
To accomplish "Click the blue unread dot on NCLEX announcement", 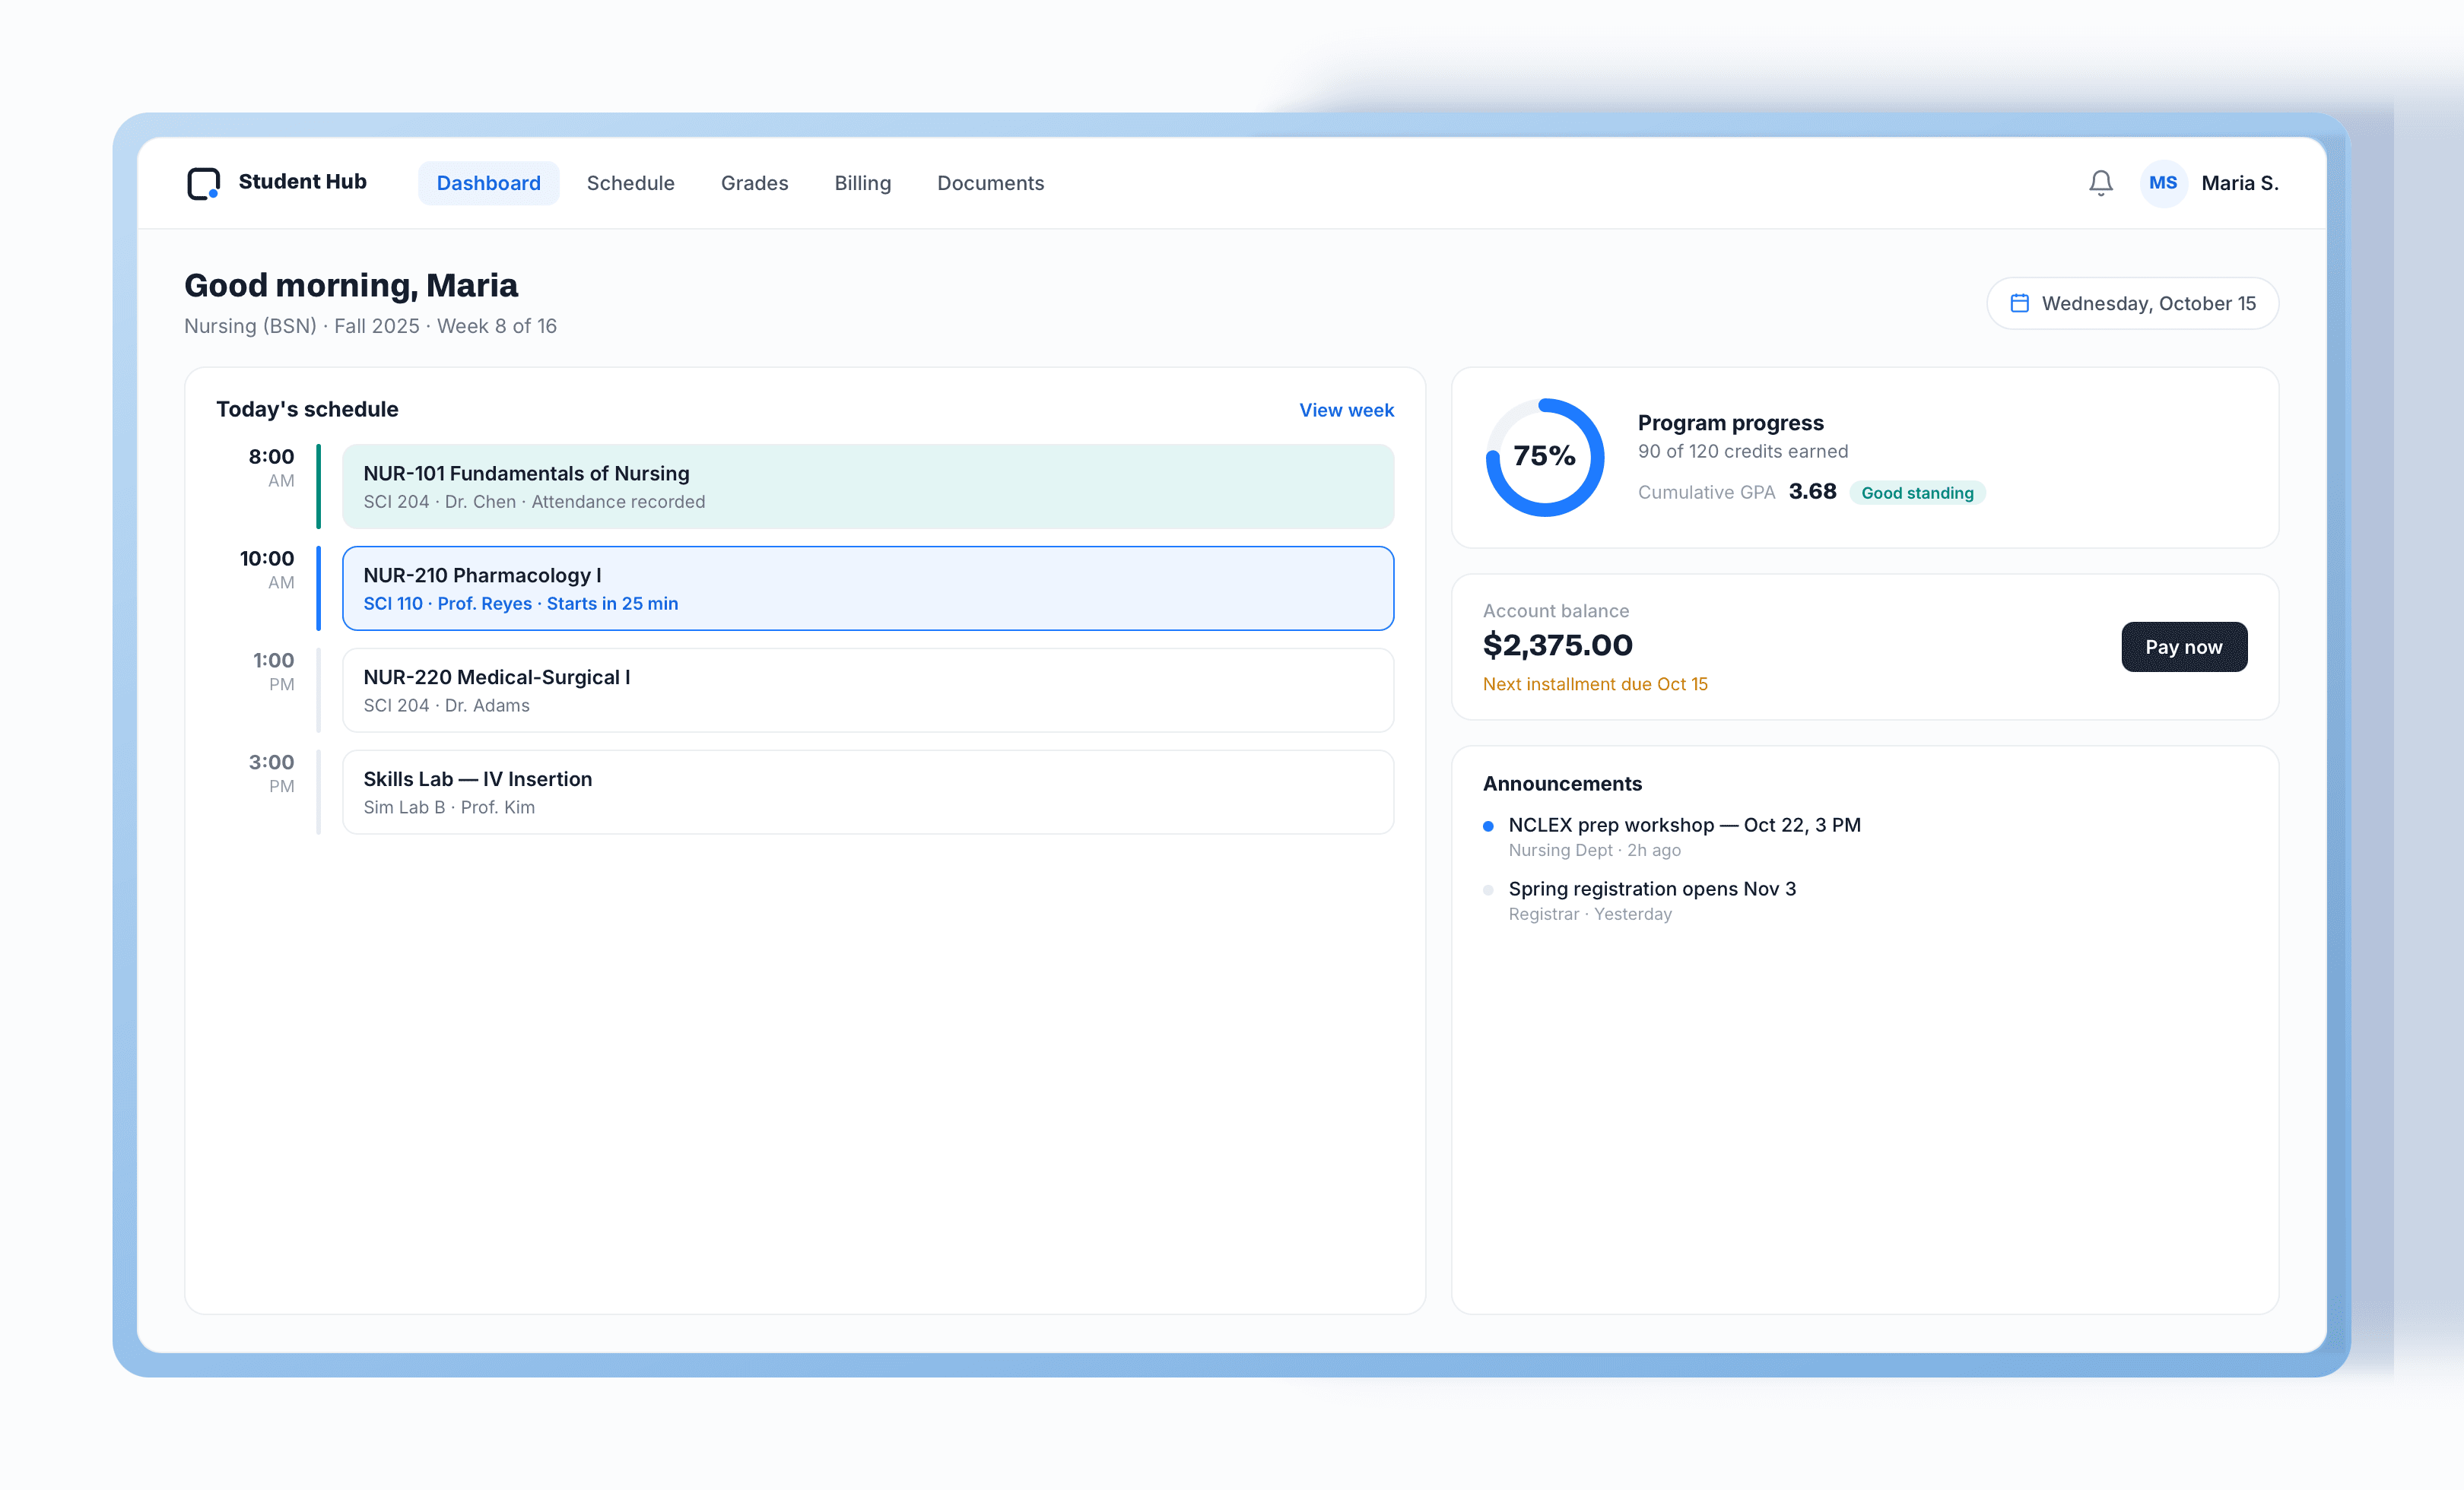I will point(1488,826).
